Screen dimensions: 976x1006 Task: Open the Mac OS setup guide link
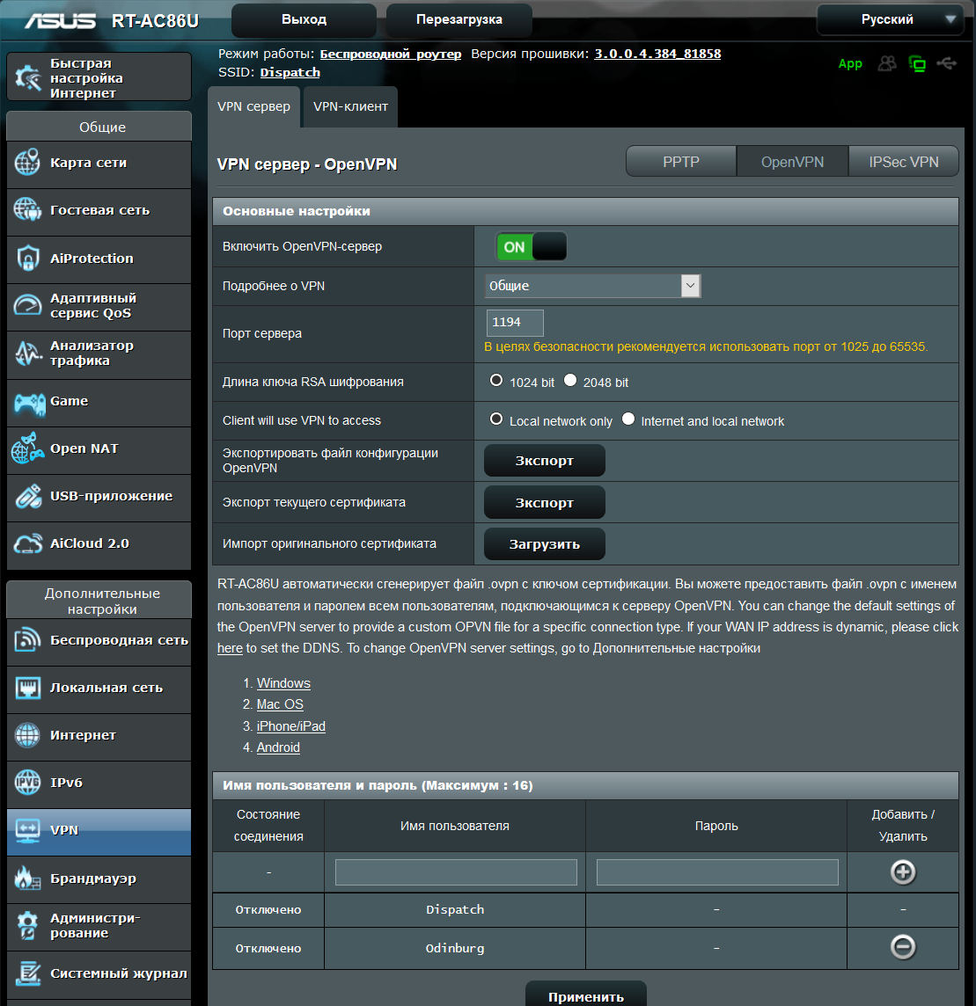click(280, 704)
